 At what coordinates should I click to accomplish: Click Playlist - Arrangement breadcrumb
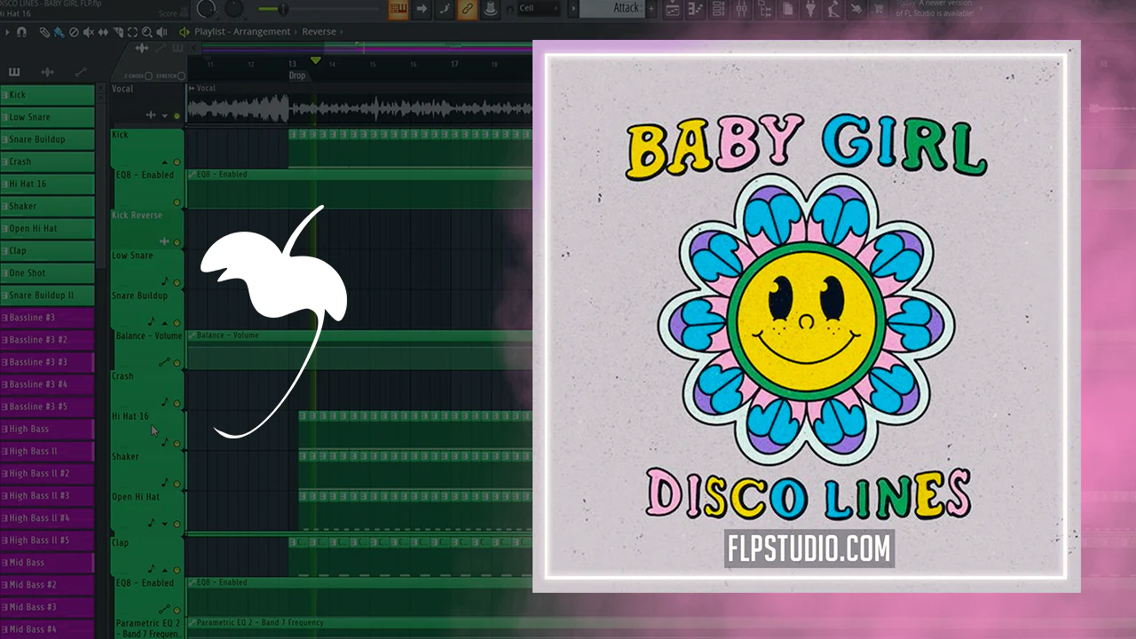[x=242, y=32]
